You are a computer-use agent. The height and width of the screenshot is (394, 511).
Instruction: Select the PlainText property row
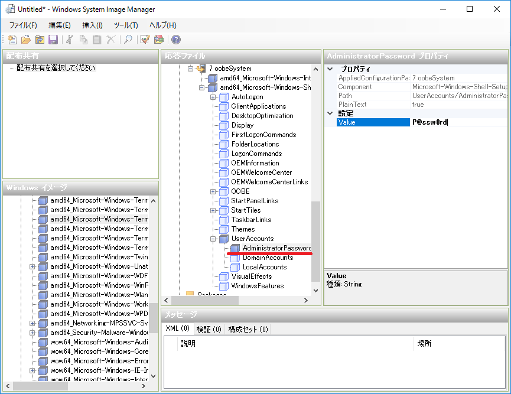422,105
